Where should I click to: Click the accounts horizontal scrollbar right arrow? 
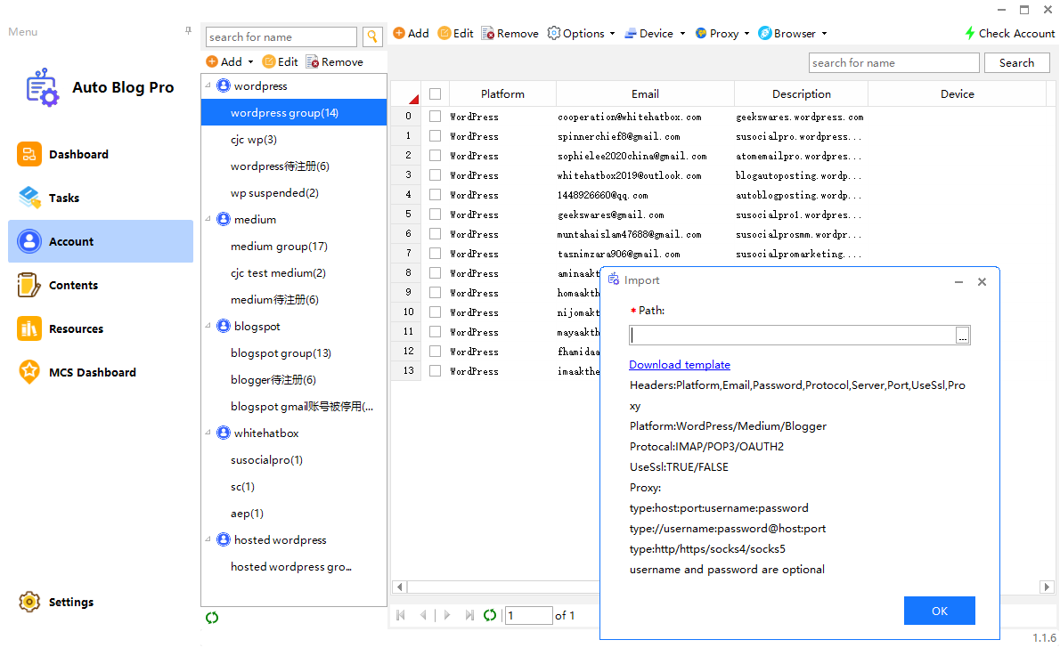pos(1047,587)
